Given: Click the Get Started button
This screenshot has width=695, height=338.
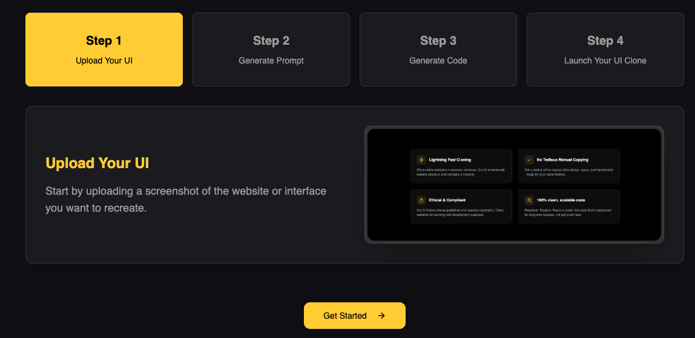Looking at the screenshot, I should (x=355, y=316).
